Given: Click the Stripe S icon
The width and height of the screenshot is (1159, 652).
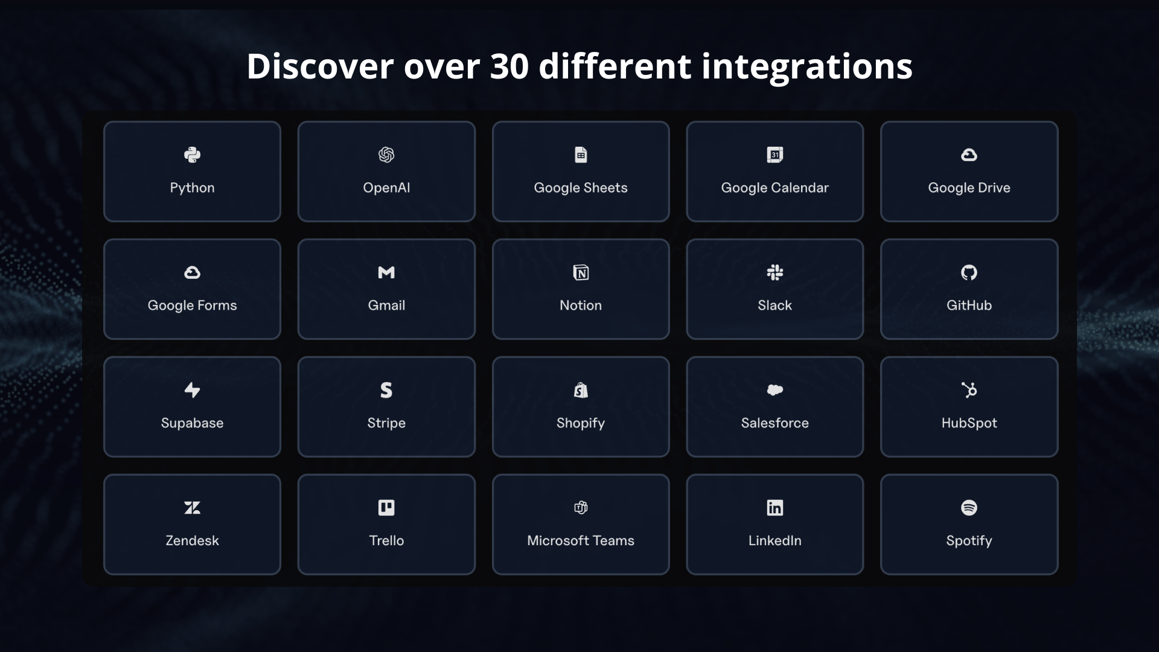Looking at the screenshot, I should 386,390.
